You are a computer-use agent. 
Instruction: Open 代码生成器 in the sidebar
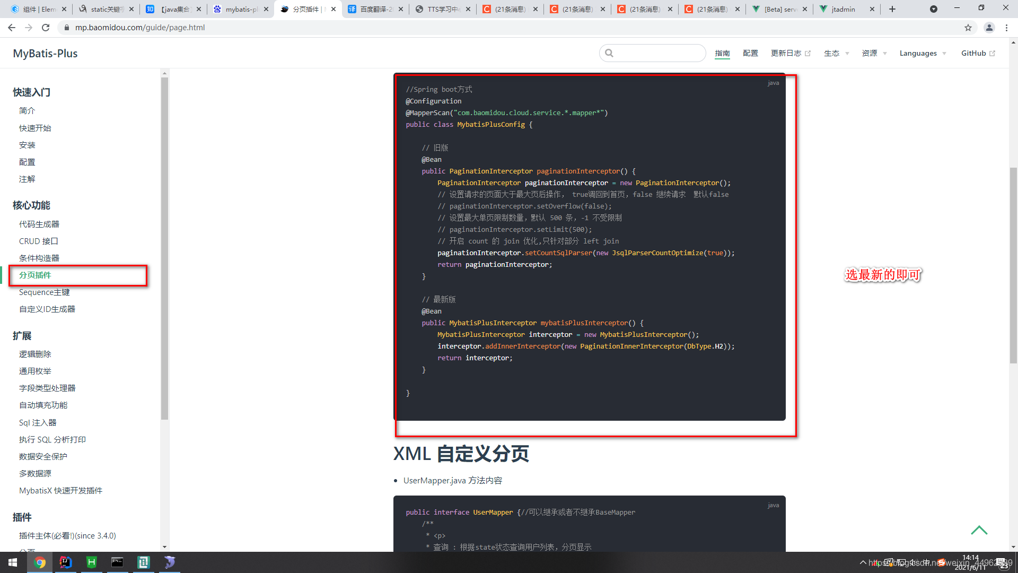pos(39,224)
